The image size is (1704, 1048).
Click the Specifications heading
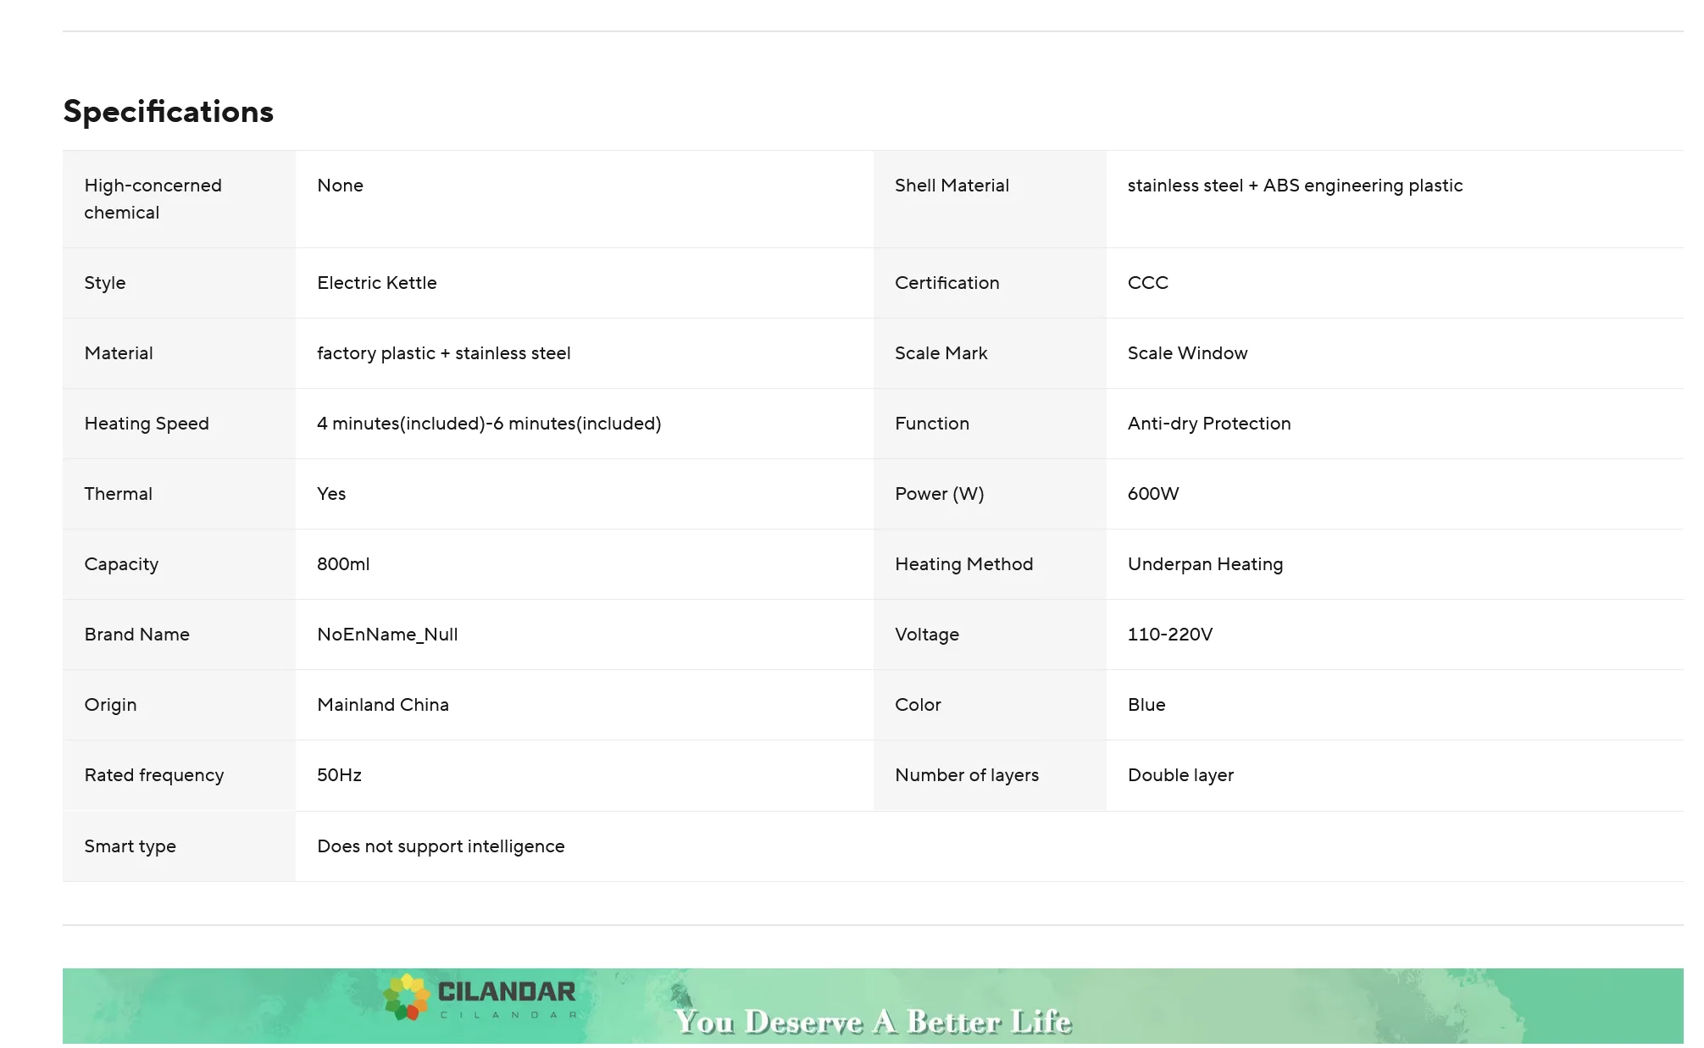click(x=168, y=112)
